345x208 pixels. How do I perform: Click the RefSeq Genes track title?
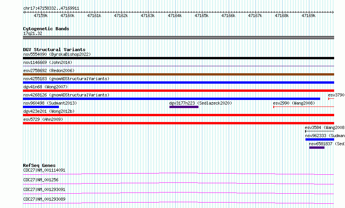click(x=39, y=165)
